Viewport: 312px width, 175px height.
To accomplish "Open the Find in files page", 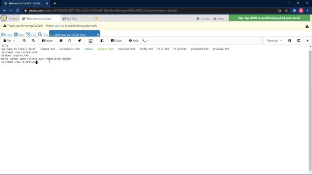I will [x=43, y=35].
